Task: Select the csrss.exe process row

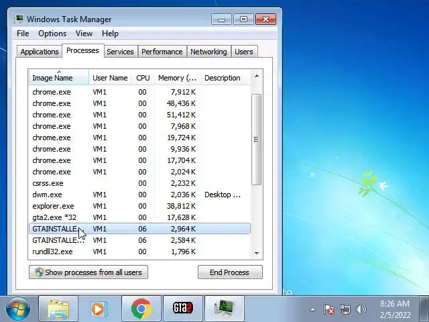Action: [139, 183]
